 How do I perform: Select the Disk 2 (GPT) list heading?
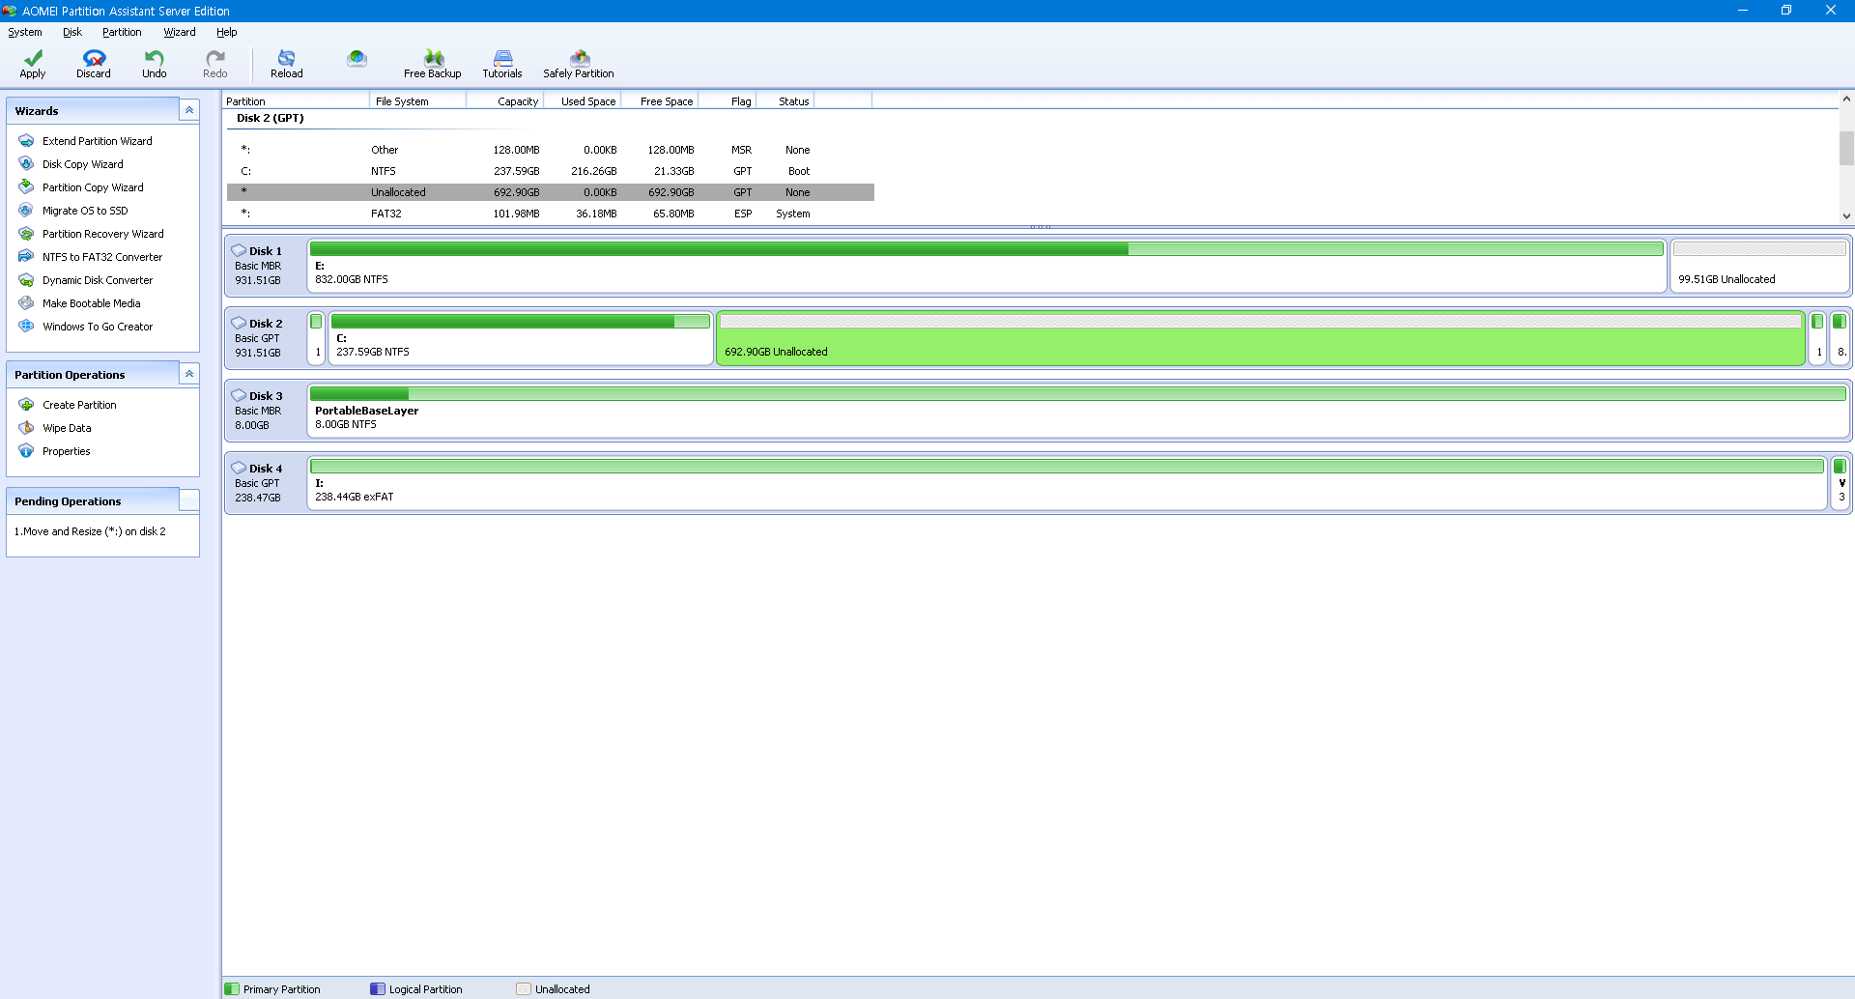click(x=271, y=118)
